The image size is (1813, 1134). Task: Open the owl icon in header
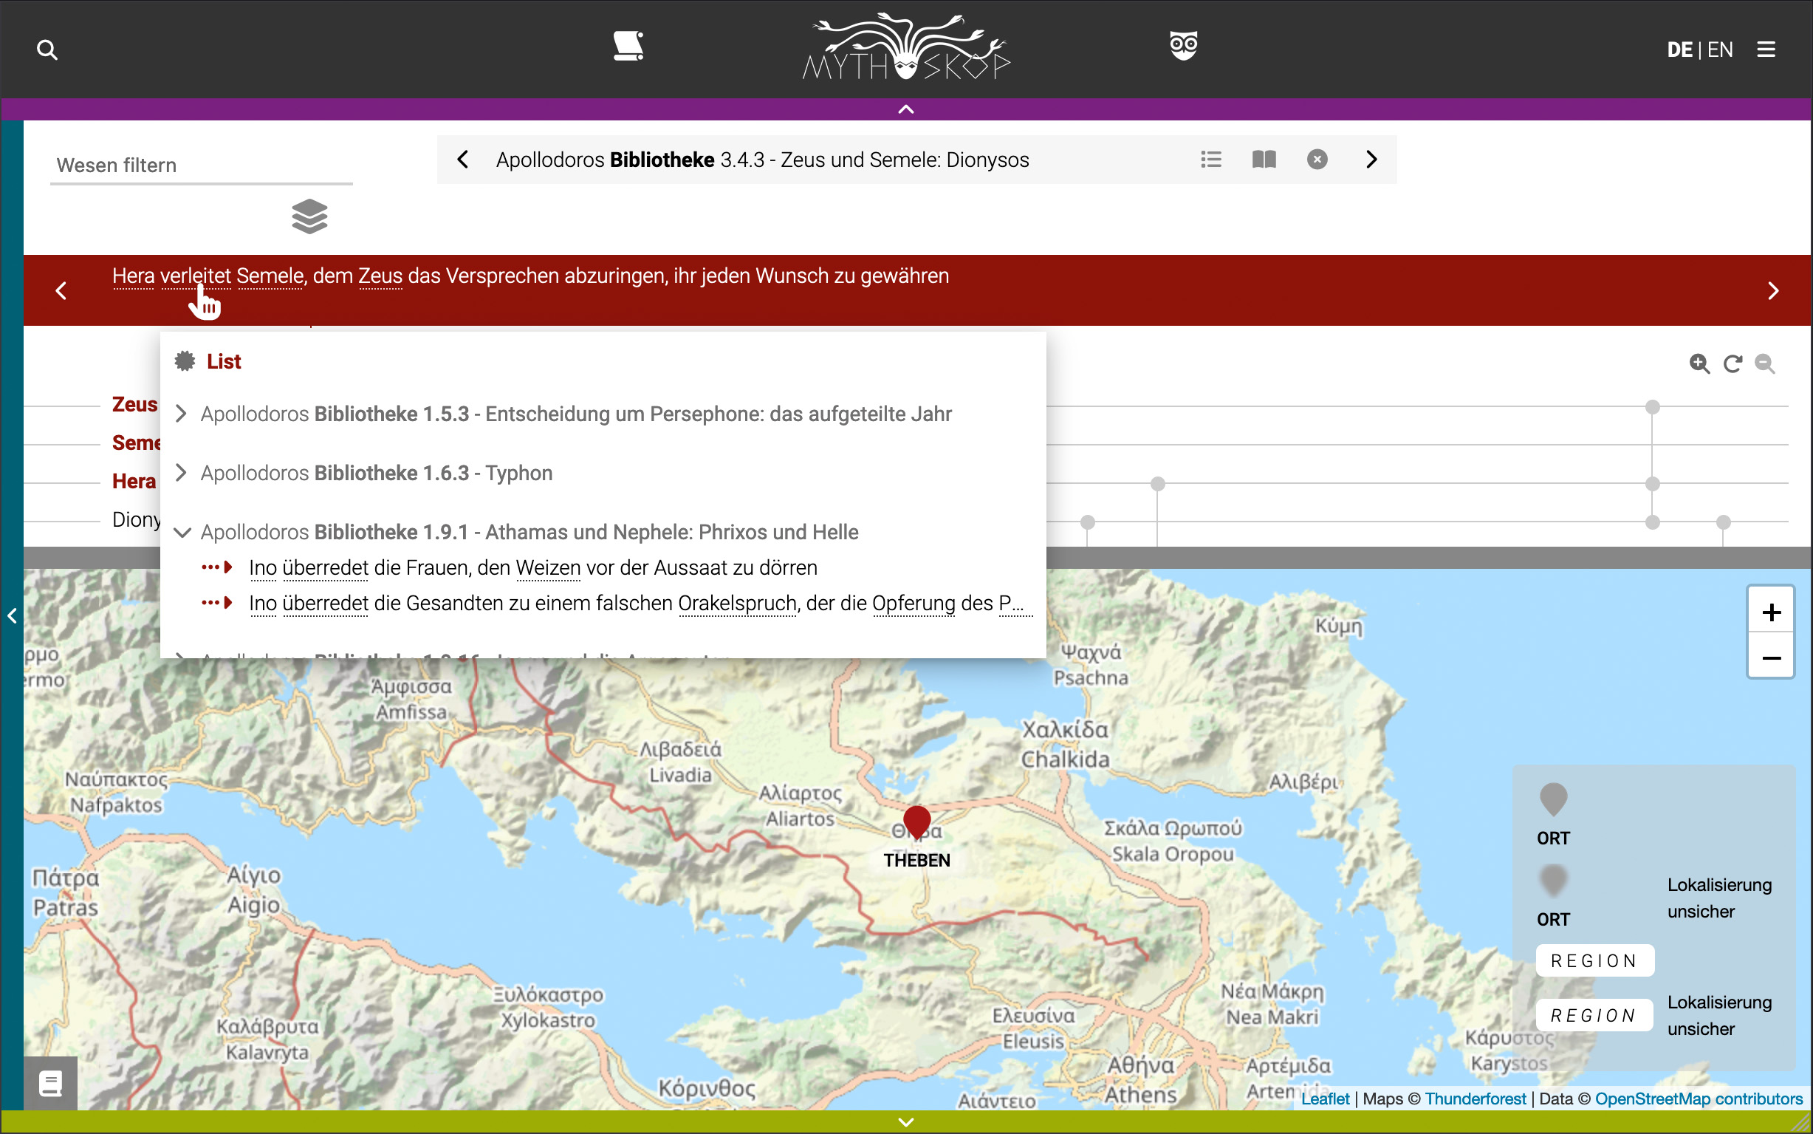1183,46
